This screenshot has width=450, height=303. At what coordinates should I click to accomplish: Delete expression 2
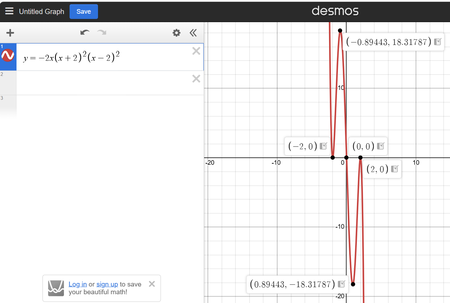pos(196,79)
